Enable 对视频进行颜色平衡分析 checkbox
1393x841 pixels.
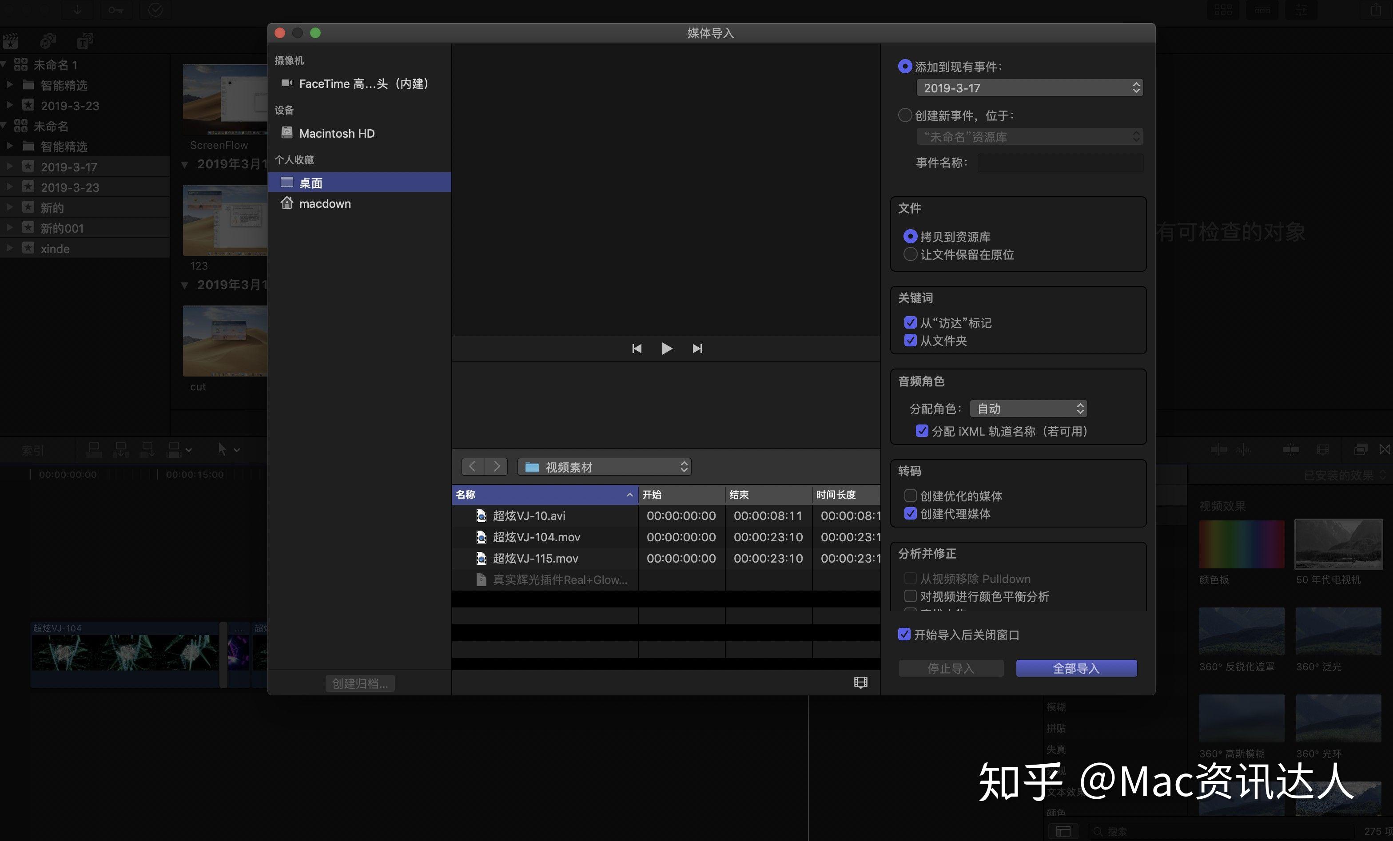tap(910, 596)
